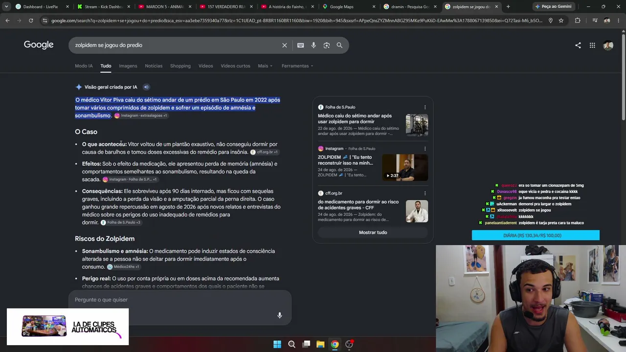The height and width of the screenshot is (352, 626).
Task: Play audio of the AI overview
Action: tap(146, 87)
